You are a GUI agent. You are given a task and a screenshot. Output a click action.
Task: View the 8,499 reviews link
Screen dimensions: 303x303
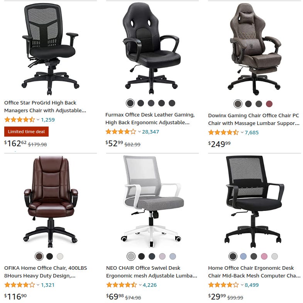point(252,285)
